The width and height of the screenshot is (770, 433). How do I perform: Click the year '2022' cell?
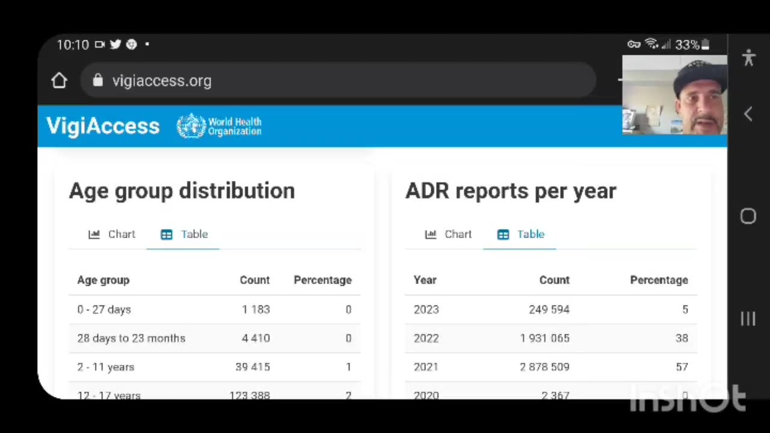[x=426, y=338]
